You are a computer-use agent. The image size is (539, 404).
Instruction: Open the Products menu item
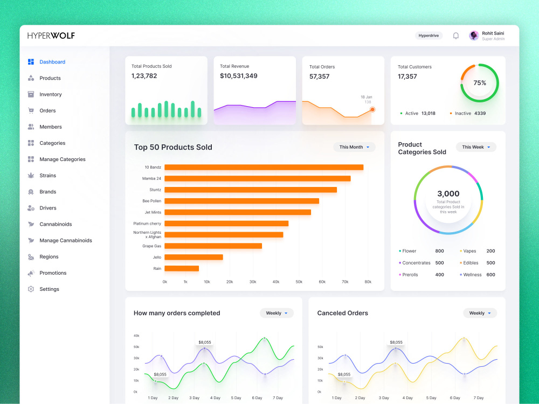50,78
